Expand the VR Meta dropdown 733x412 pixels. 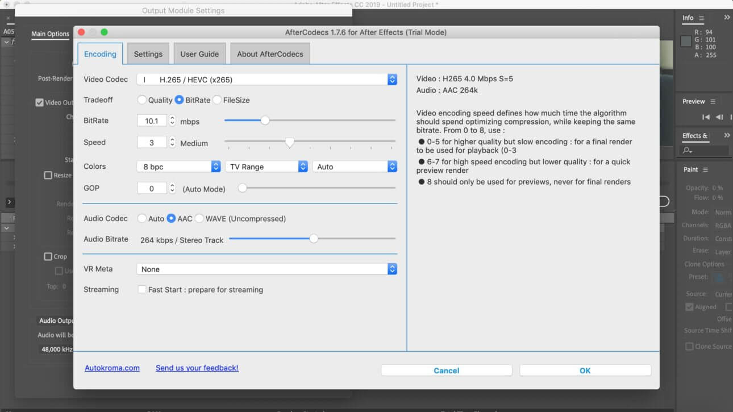392,269
